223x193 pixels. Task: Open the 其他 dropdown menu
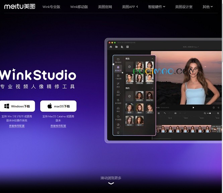tap(208, 7)
